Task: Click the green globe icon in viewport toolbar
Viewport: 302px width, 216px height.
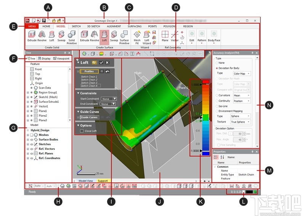Action: 84,54
